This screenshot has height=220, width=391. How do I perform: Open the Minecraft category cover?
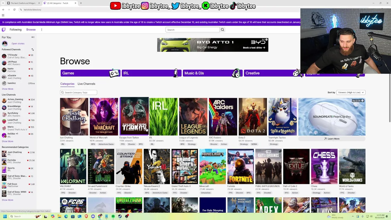[213, 166]
